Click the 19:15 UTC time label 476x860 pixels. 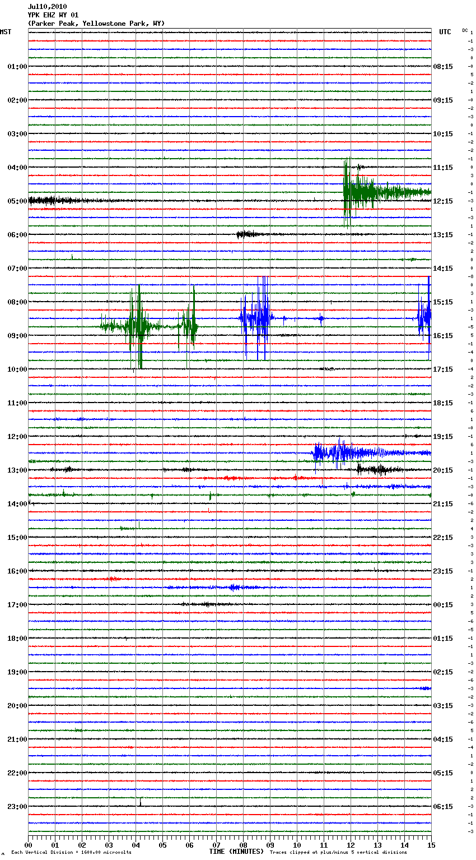pyautogui.click(x=443, y=437)
